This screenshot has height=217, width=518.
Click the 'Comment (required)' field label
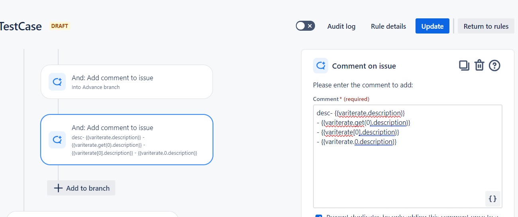coord(341,99)
